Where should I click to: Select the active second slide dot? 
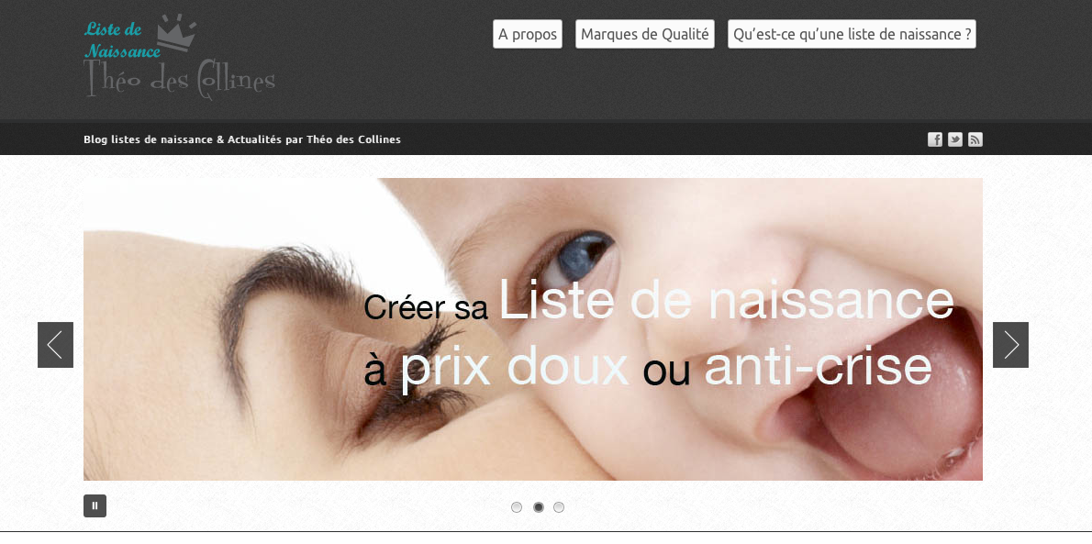539,507
